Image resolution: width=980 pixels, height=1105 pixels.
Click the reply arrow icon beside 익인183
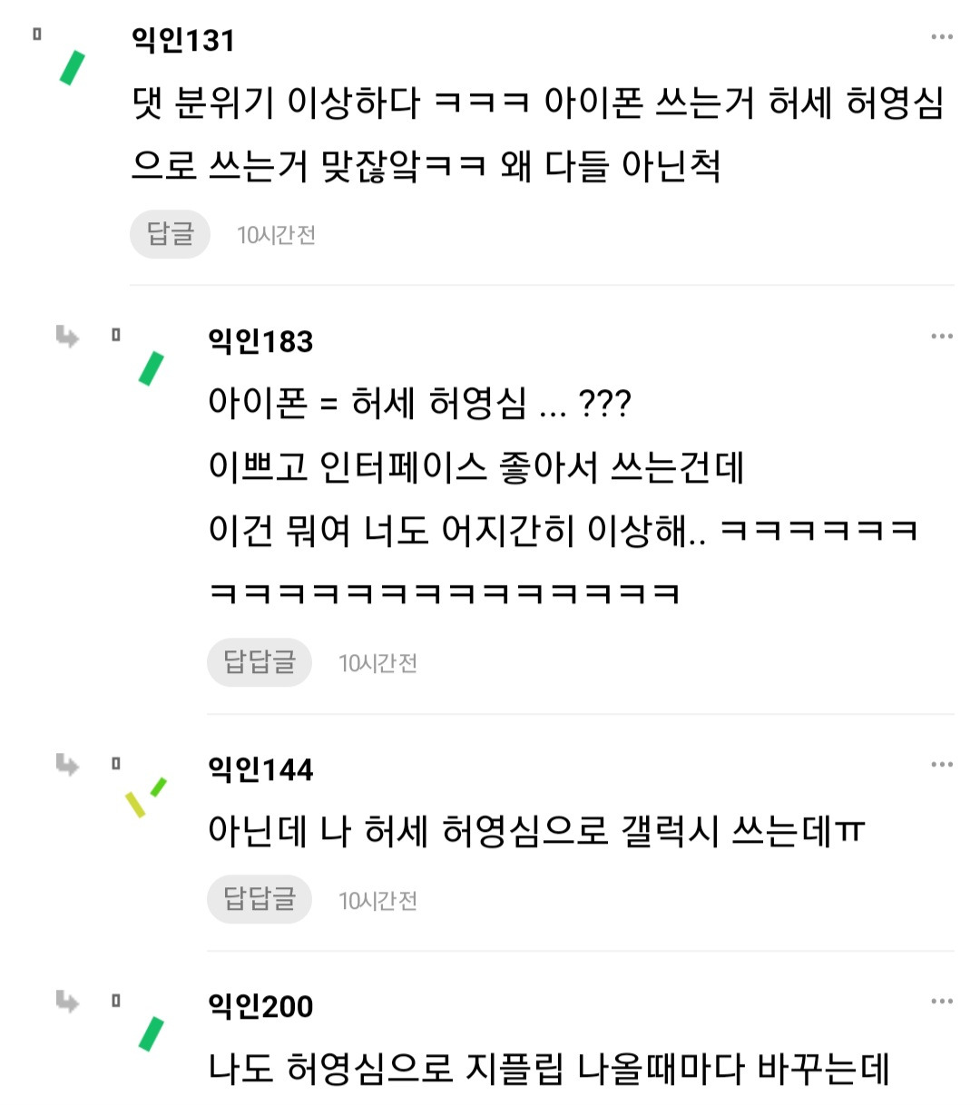point(67,337)
